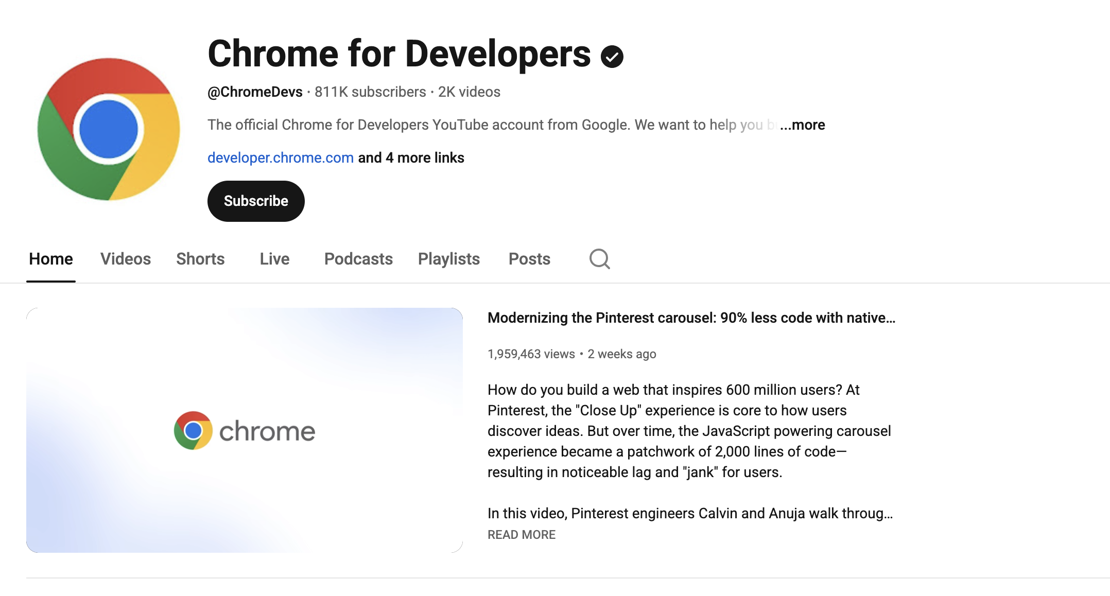Screen dimensions: 1110x596
Task: Click the paragraph starting 'How do you build'
Action: [x=689, y=431]
